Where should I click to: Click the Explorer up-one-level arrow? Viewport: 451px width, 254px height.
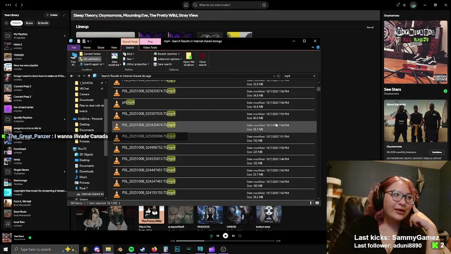tap(89, 76)
